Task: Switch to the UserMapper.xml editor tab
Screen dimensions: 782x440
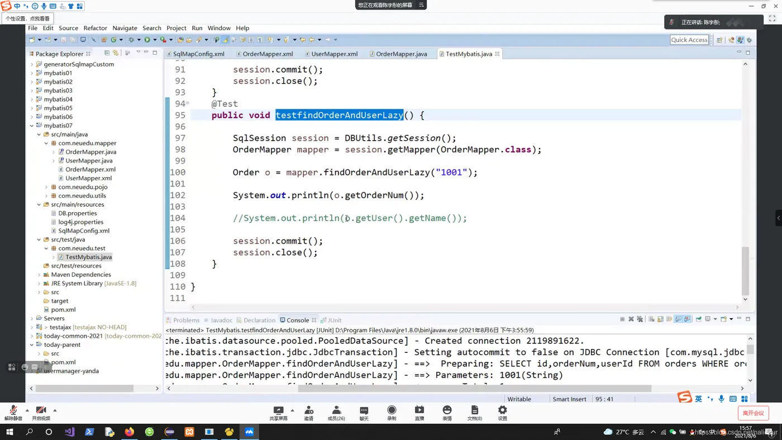Action: coord(331,54)
